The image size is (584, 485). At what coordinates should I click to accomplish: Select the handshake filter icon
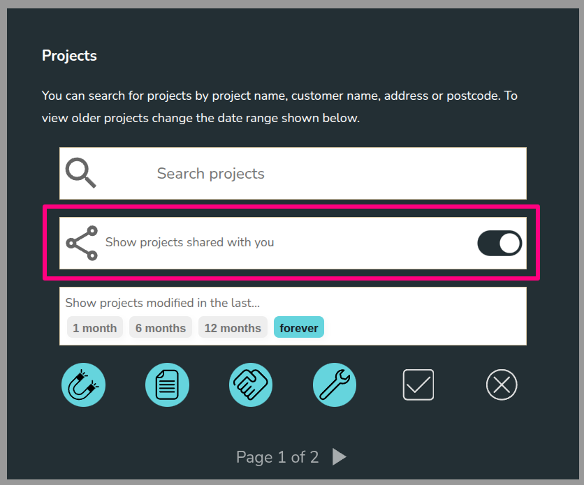[251, 385]
